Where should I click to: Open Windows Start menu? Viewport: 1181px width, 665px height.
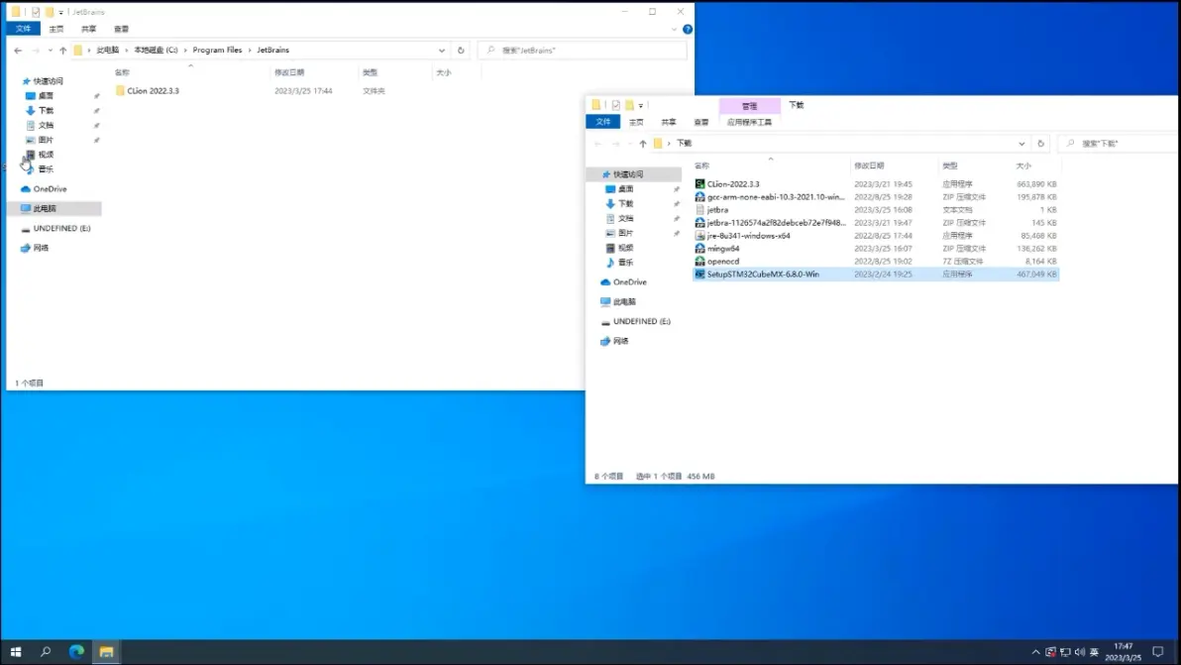point(16,652)
